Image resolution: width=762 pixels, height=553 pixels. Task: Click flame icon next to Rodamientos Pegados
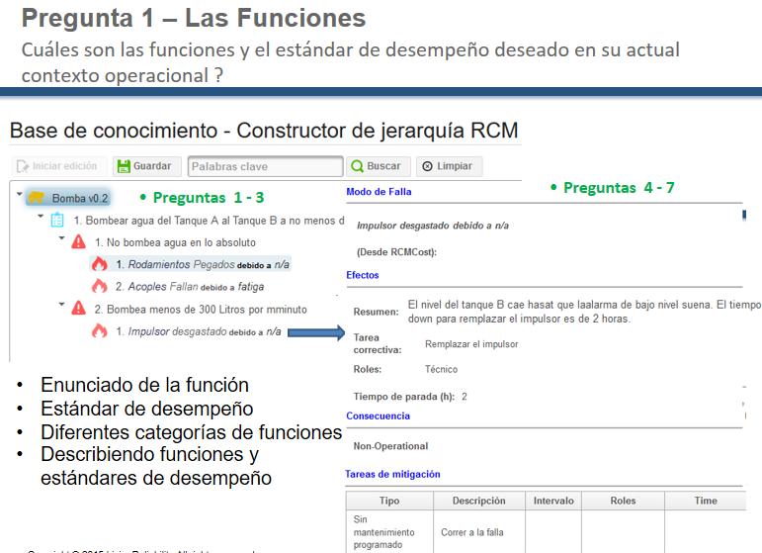click(100, 264)
